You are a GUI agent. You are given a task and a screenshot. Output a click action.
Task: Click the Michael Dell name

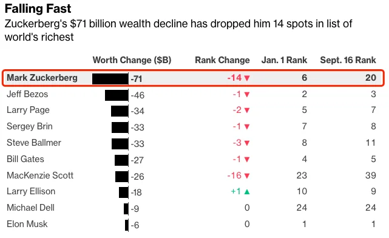30,208
